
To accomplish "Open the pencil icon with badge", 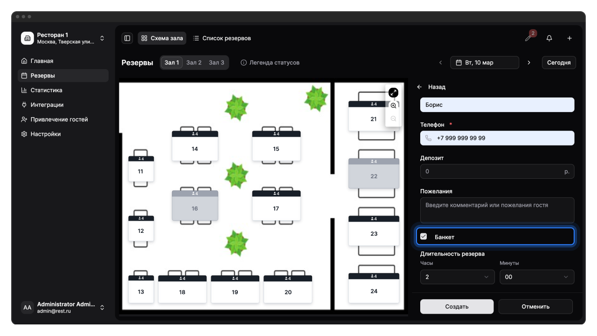I will click(x=528, y=38).
